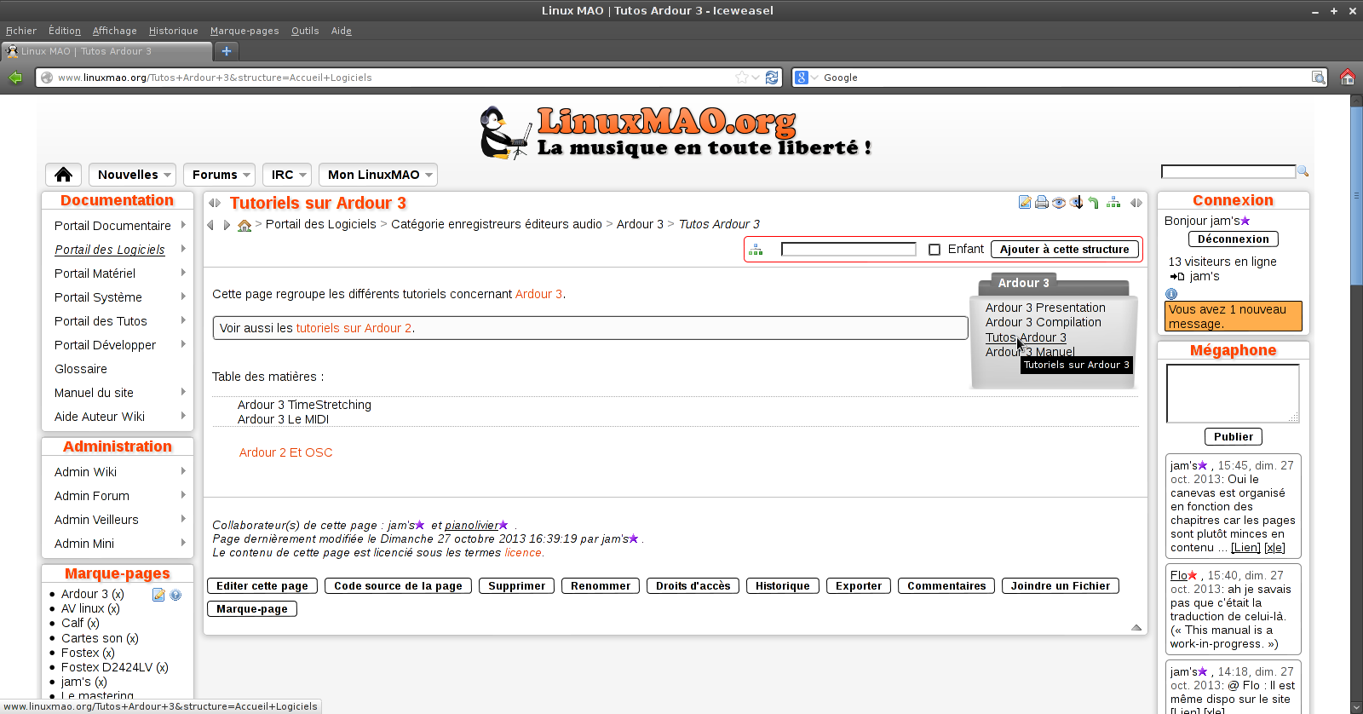Image resolution: width=1363 pixels, height=714 pixels.
Task: Click the pencil icon in the Marque-pages panel
Action: click(x=158, y=595)
